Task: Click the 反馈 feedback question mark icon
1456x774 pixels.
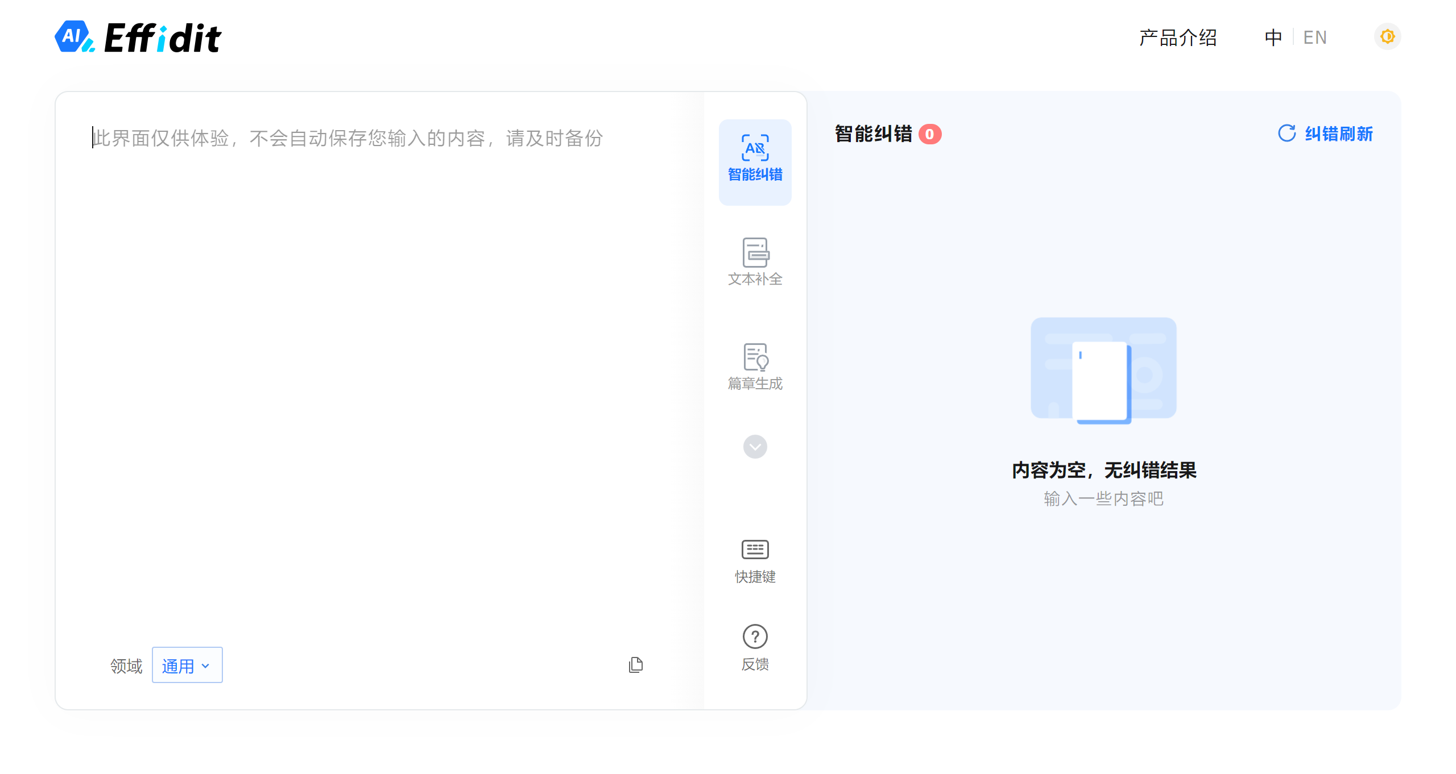Action: pyautogui.click(x=755, y=636)
